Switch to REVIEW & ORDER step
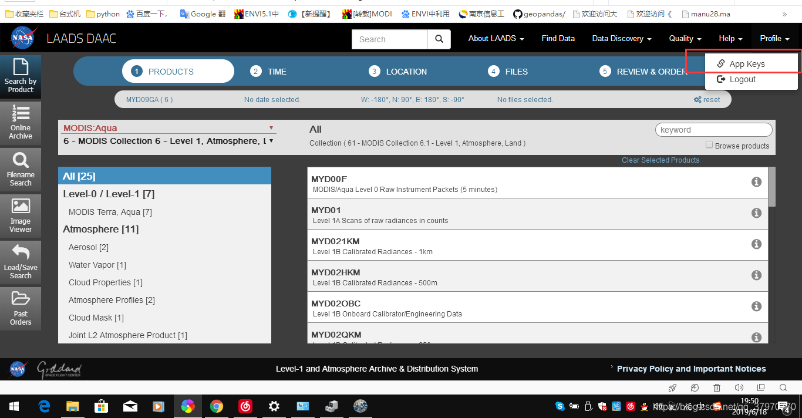Image resolution: width=802 pixels, height=418 pixels. click(x=643, y=72)
